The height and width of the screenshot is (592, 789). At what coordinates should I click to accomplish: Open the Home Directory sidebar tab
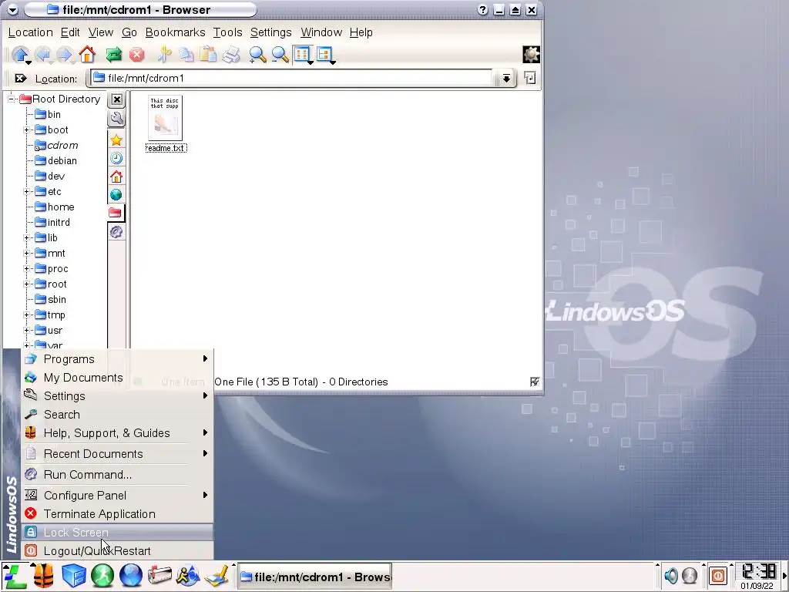tap(116, 177)
